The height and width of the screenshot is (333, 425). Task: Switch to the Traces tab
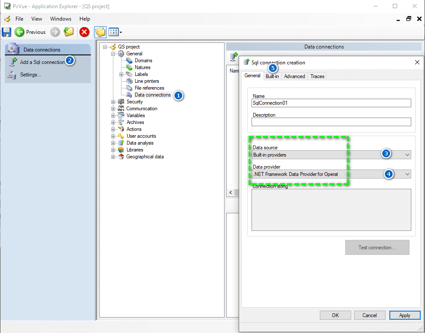[317, 76]
